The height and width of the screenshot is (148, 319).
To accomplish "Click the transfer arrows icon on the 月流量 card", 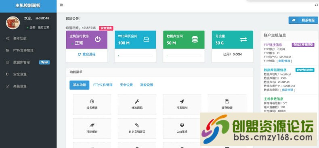I will (x=243, y=40).
